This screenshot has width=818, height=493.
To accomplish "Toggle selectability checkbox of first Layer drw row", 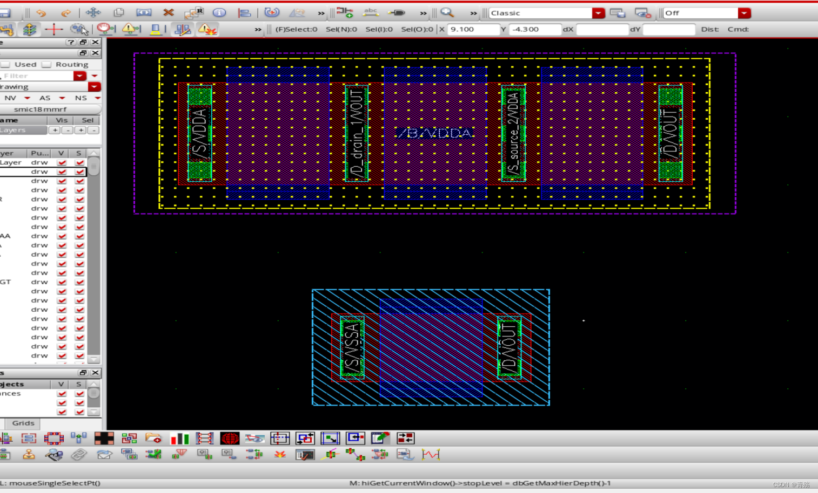I will pos(80,162).
